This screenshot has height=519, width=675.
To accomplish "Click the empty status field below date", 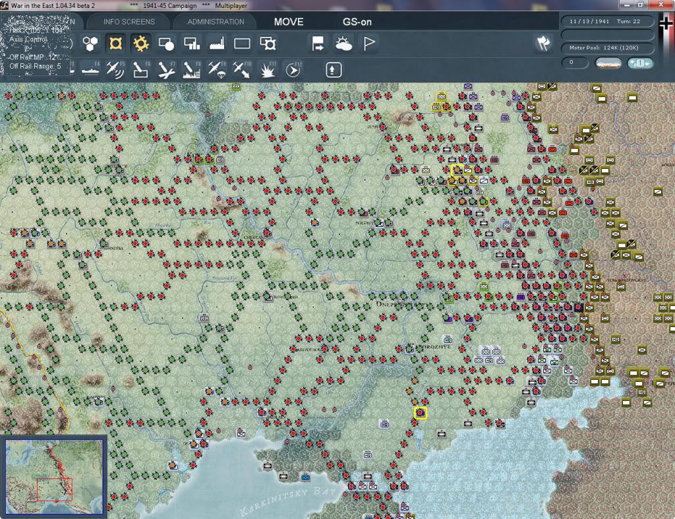I will pos(607,34).
